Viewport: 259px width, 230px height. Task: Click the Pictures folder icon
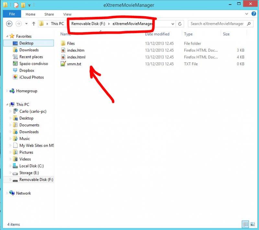click(x=15, y=152)
